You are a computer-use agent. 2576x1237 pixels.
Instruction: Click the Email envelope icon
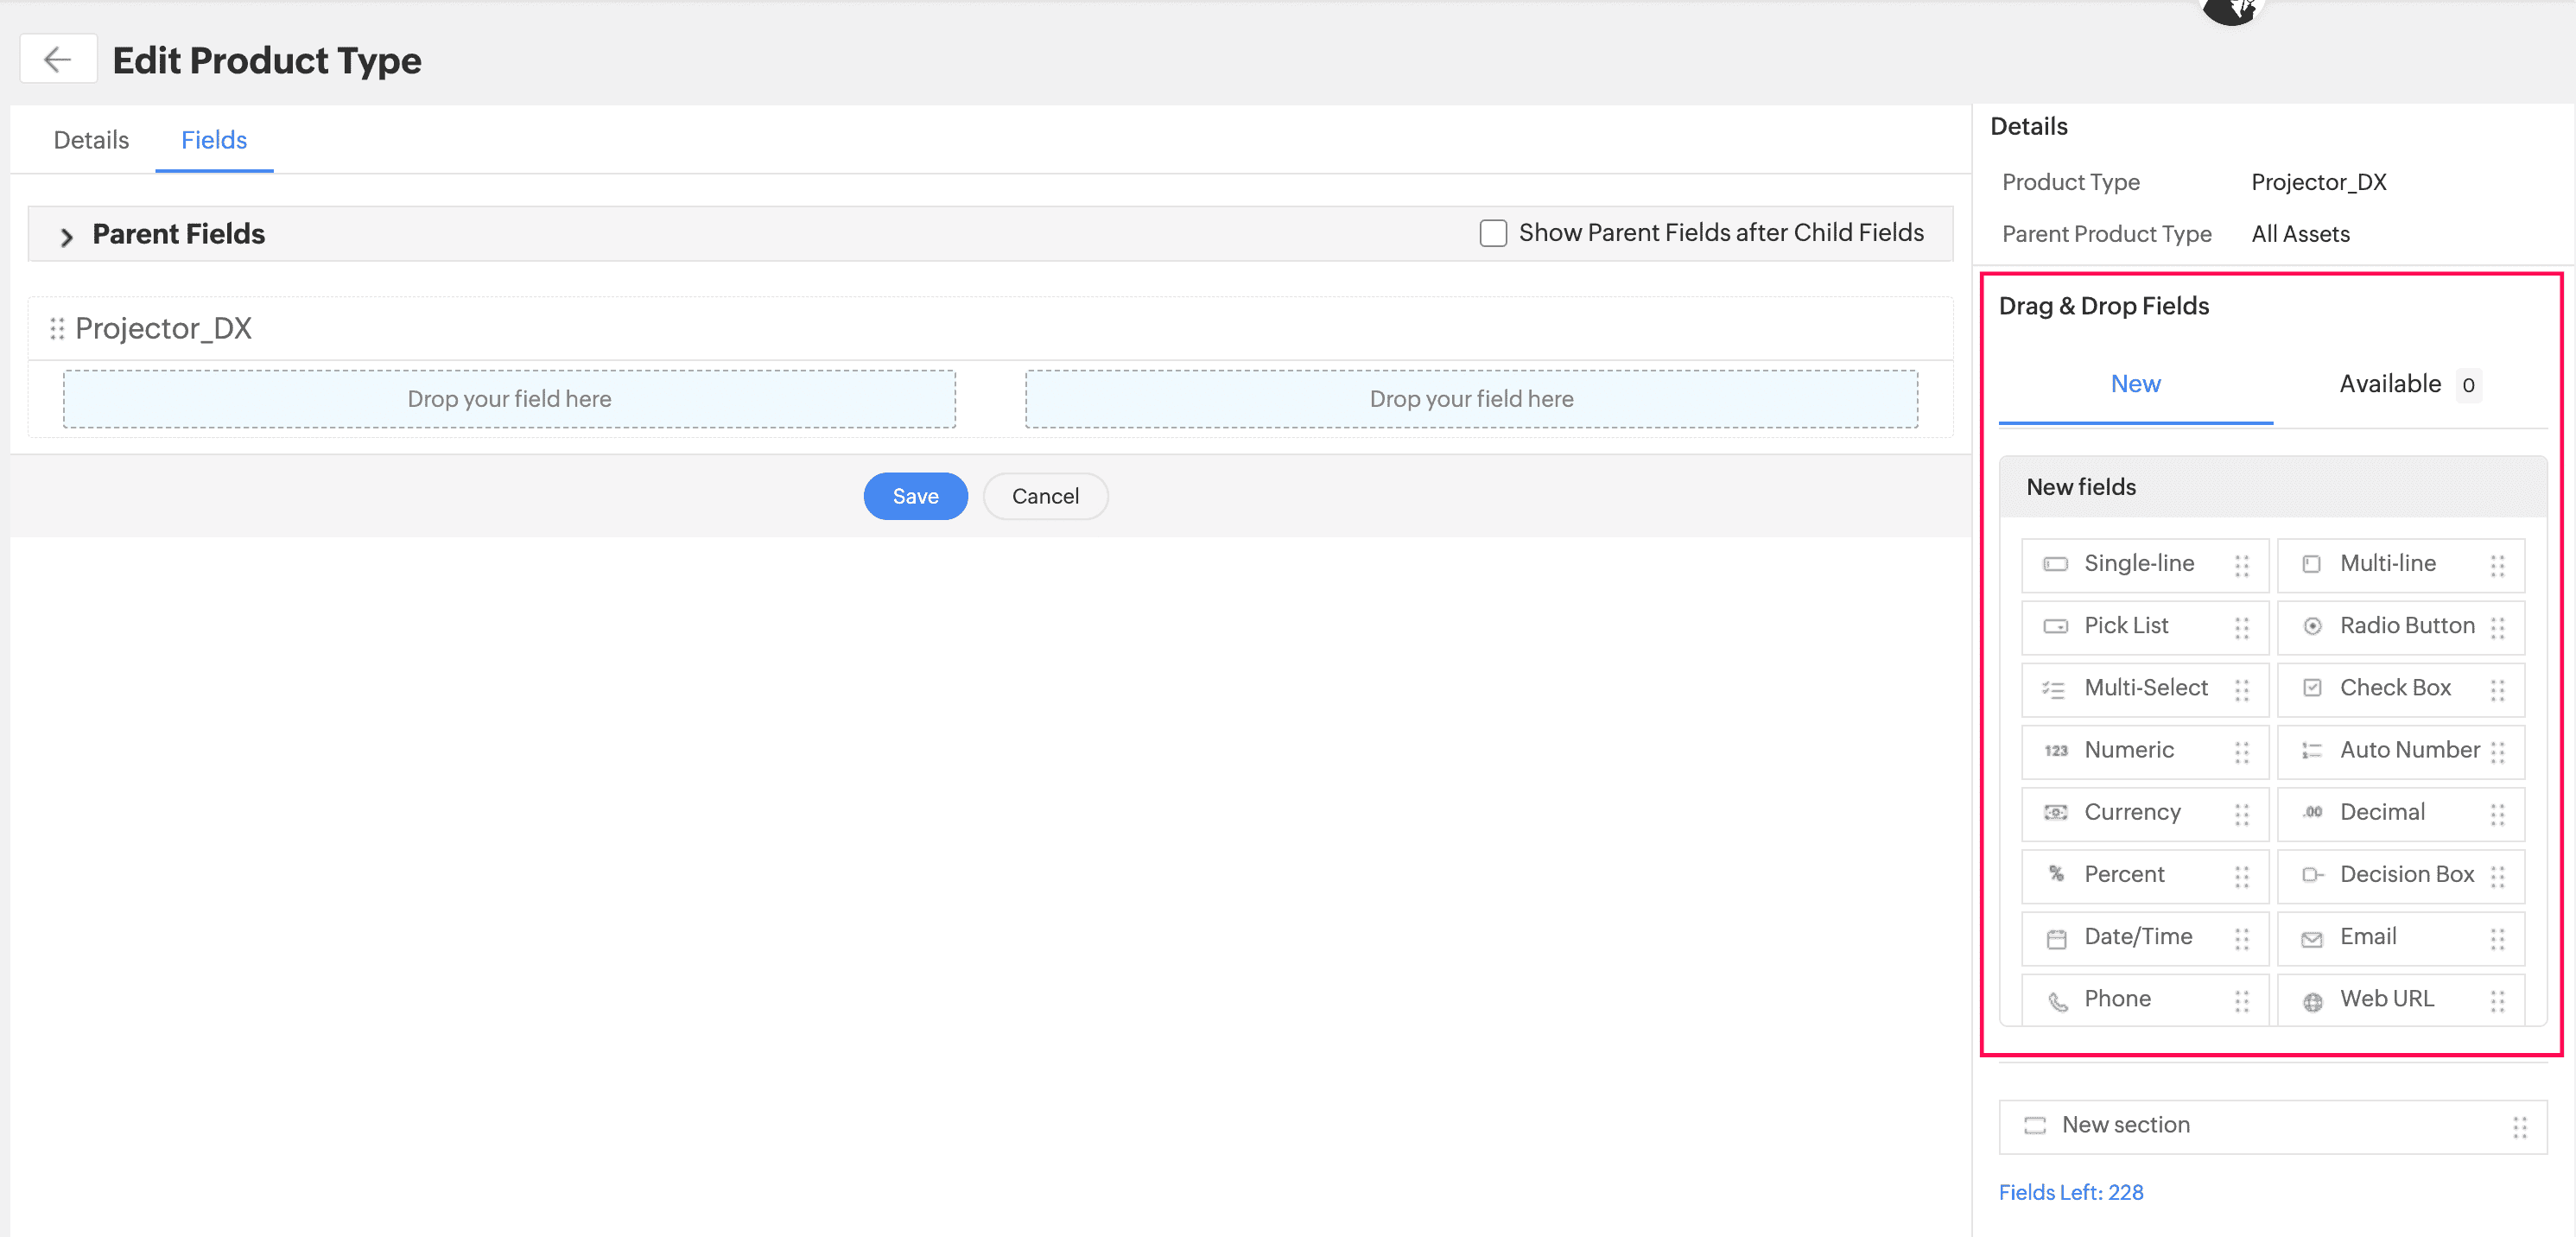pyautogui.click(x=2311, y=939)
